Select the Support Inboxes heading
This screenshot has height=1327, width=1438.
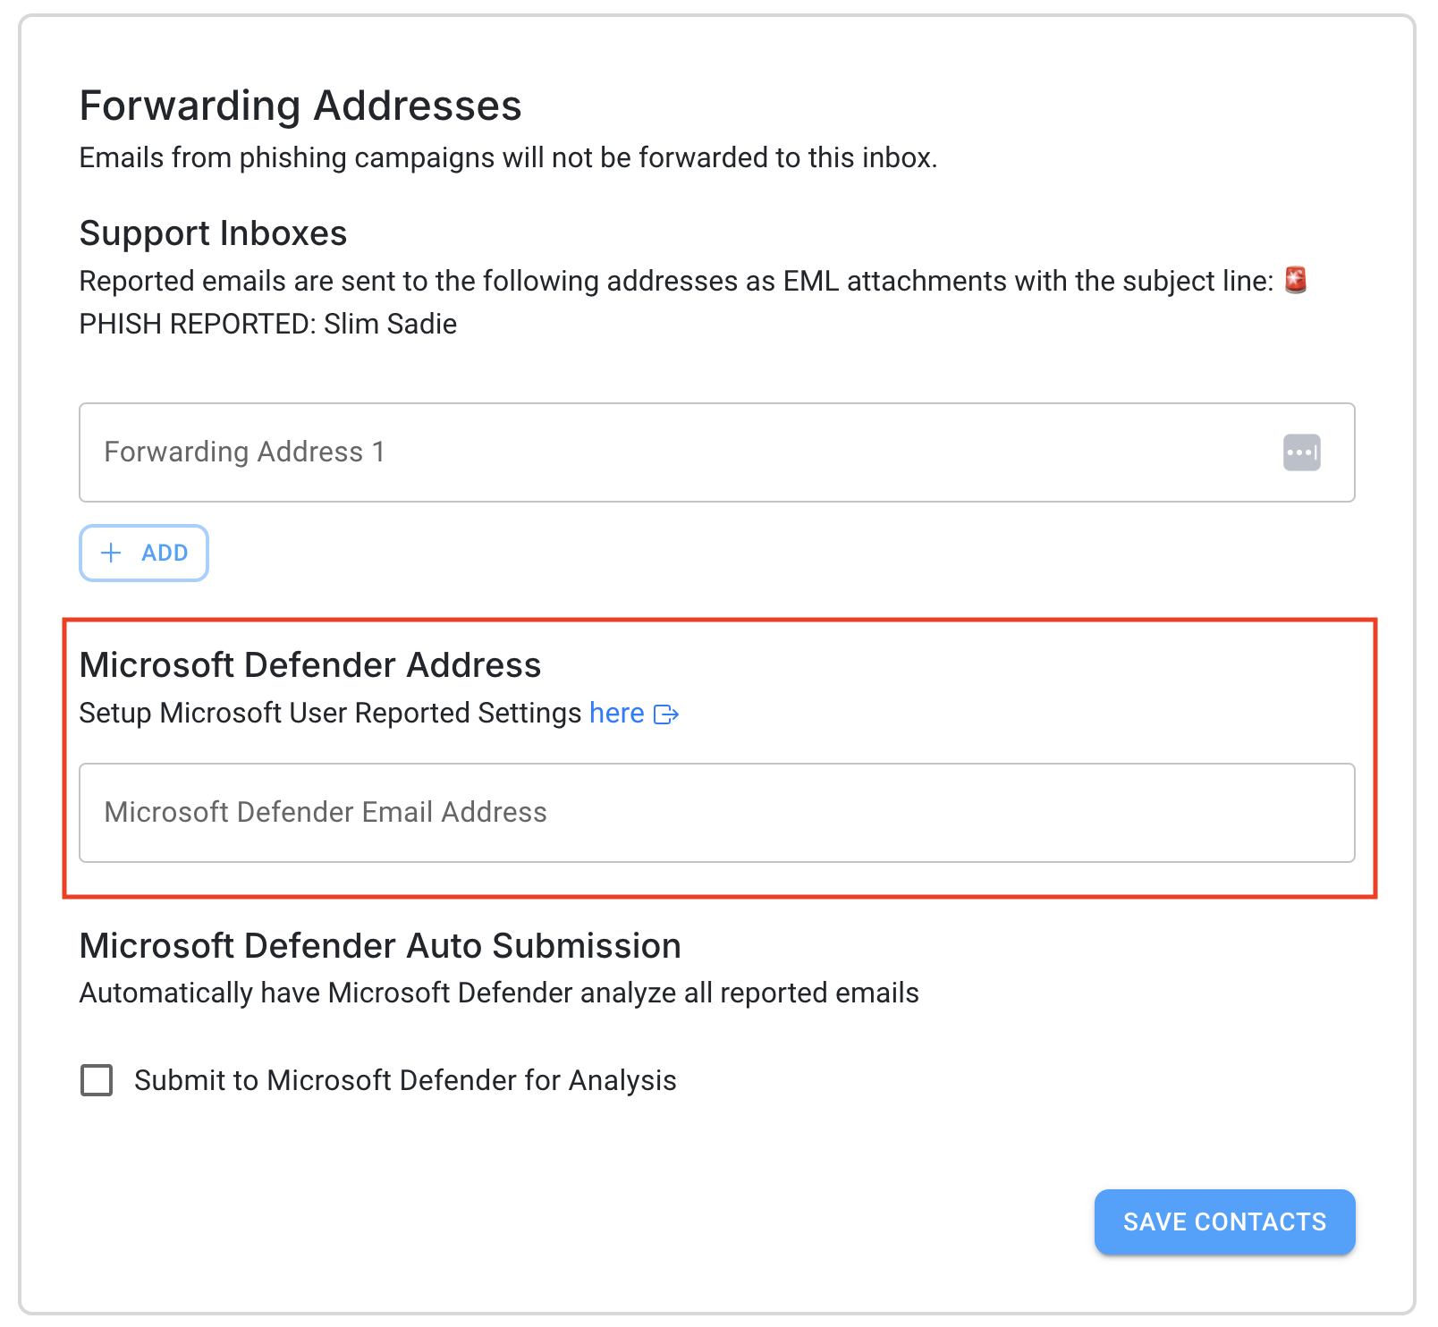click(x=212, y=233)
